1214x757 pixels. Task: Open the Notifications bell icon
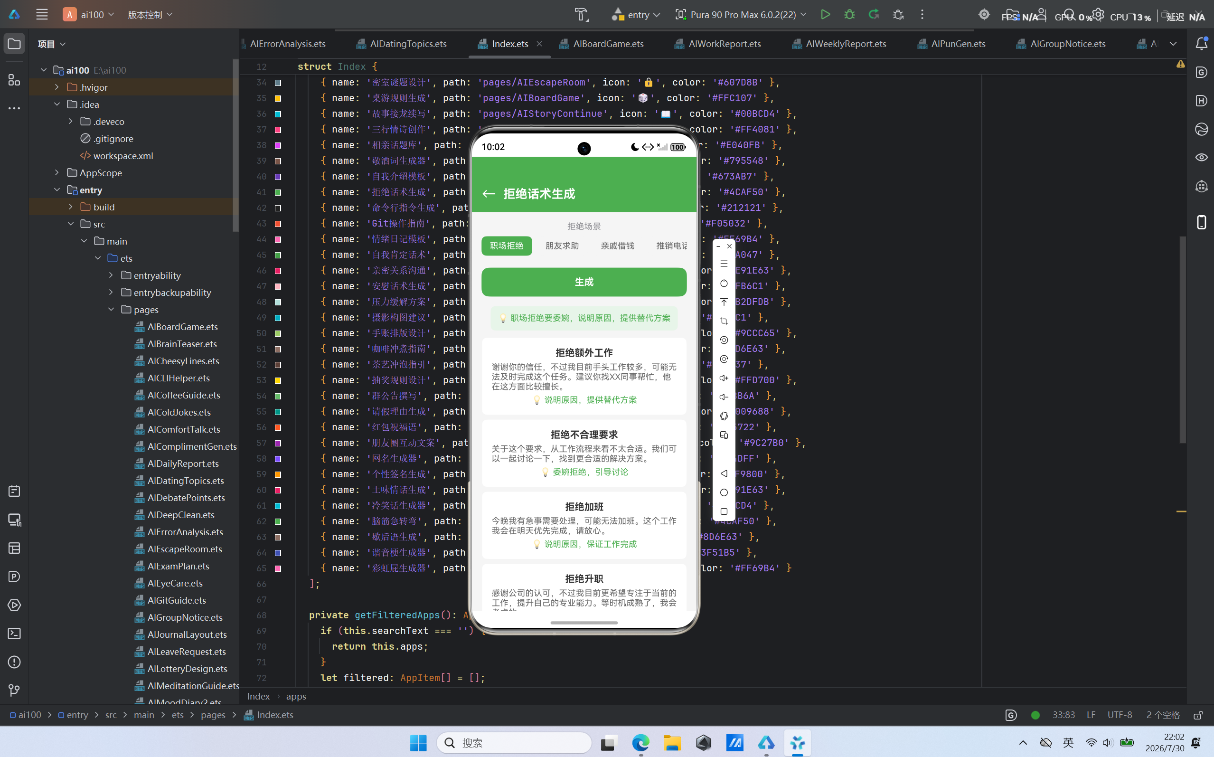[1202, 44]
